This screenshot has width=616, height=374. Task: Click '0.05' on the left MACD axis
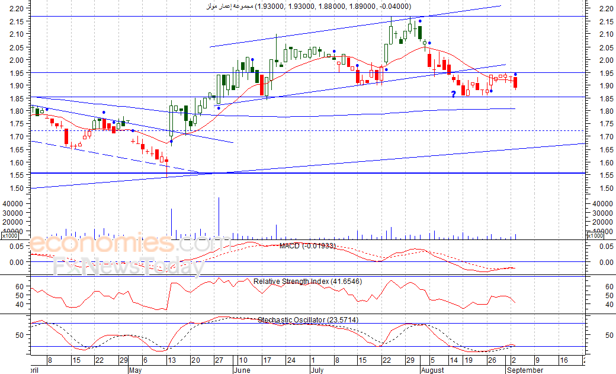tap(17, 246)
